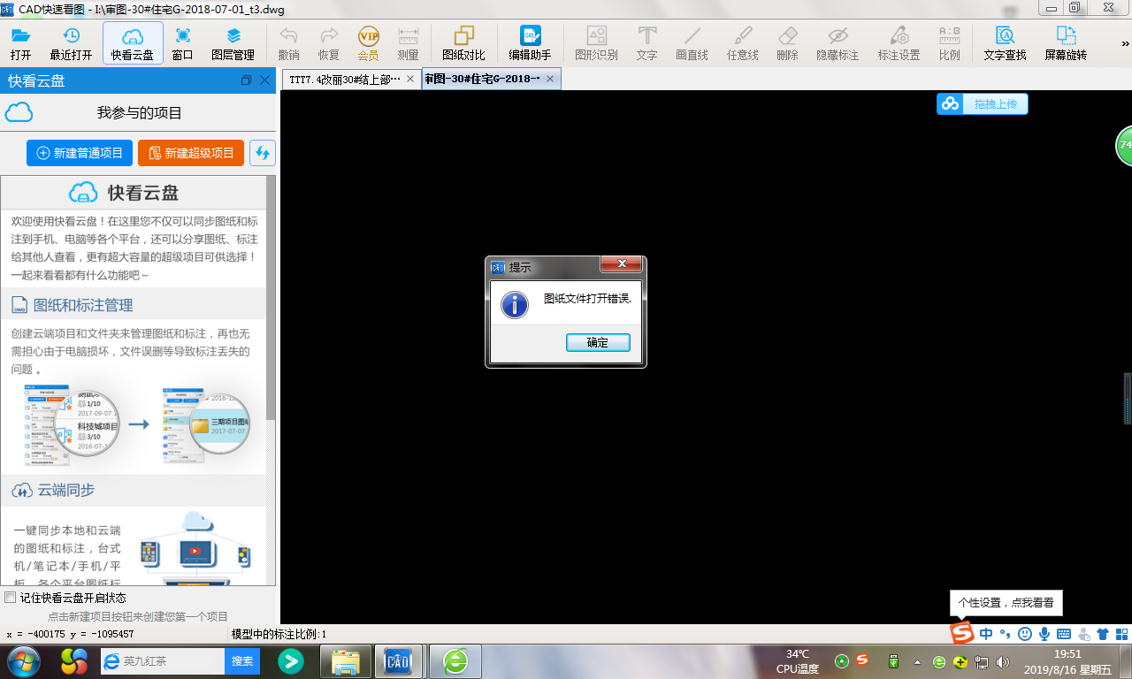Select the 测量 measure tool
This screenshot has height=679, width=1132.
[x=408, y=43]
